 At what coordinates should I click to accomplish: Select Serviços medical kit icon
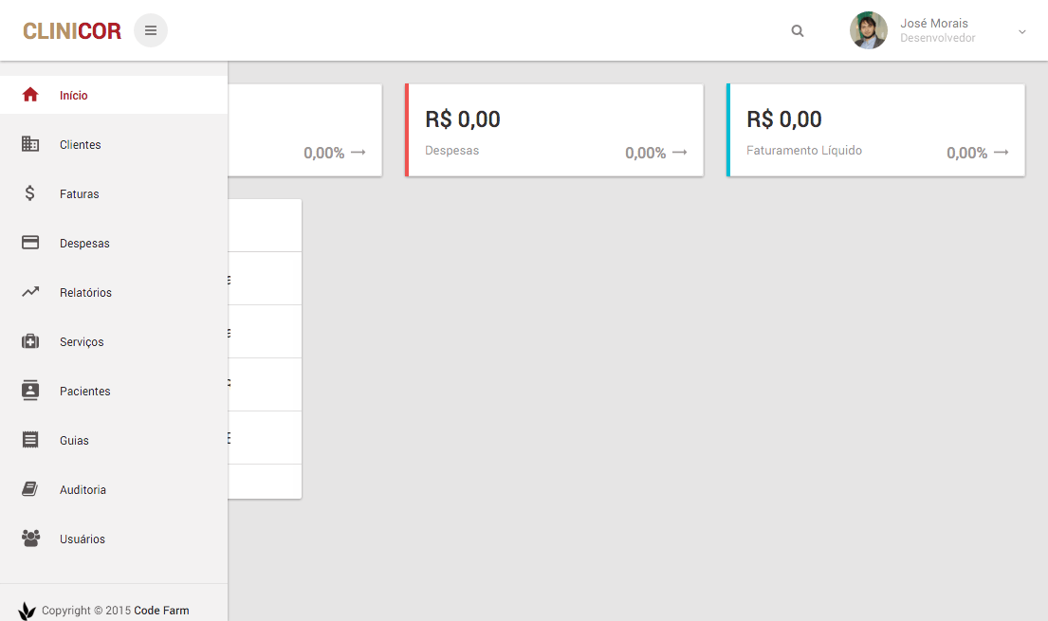[x=30, y=341]
